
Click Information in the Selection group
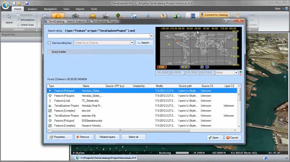pos(26,20)
